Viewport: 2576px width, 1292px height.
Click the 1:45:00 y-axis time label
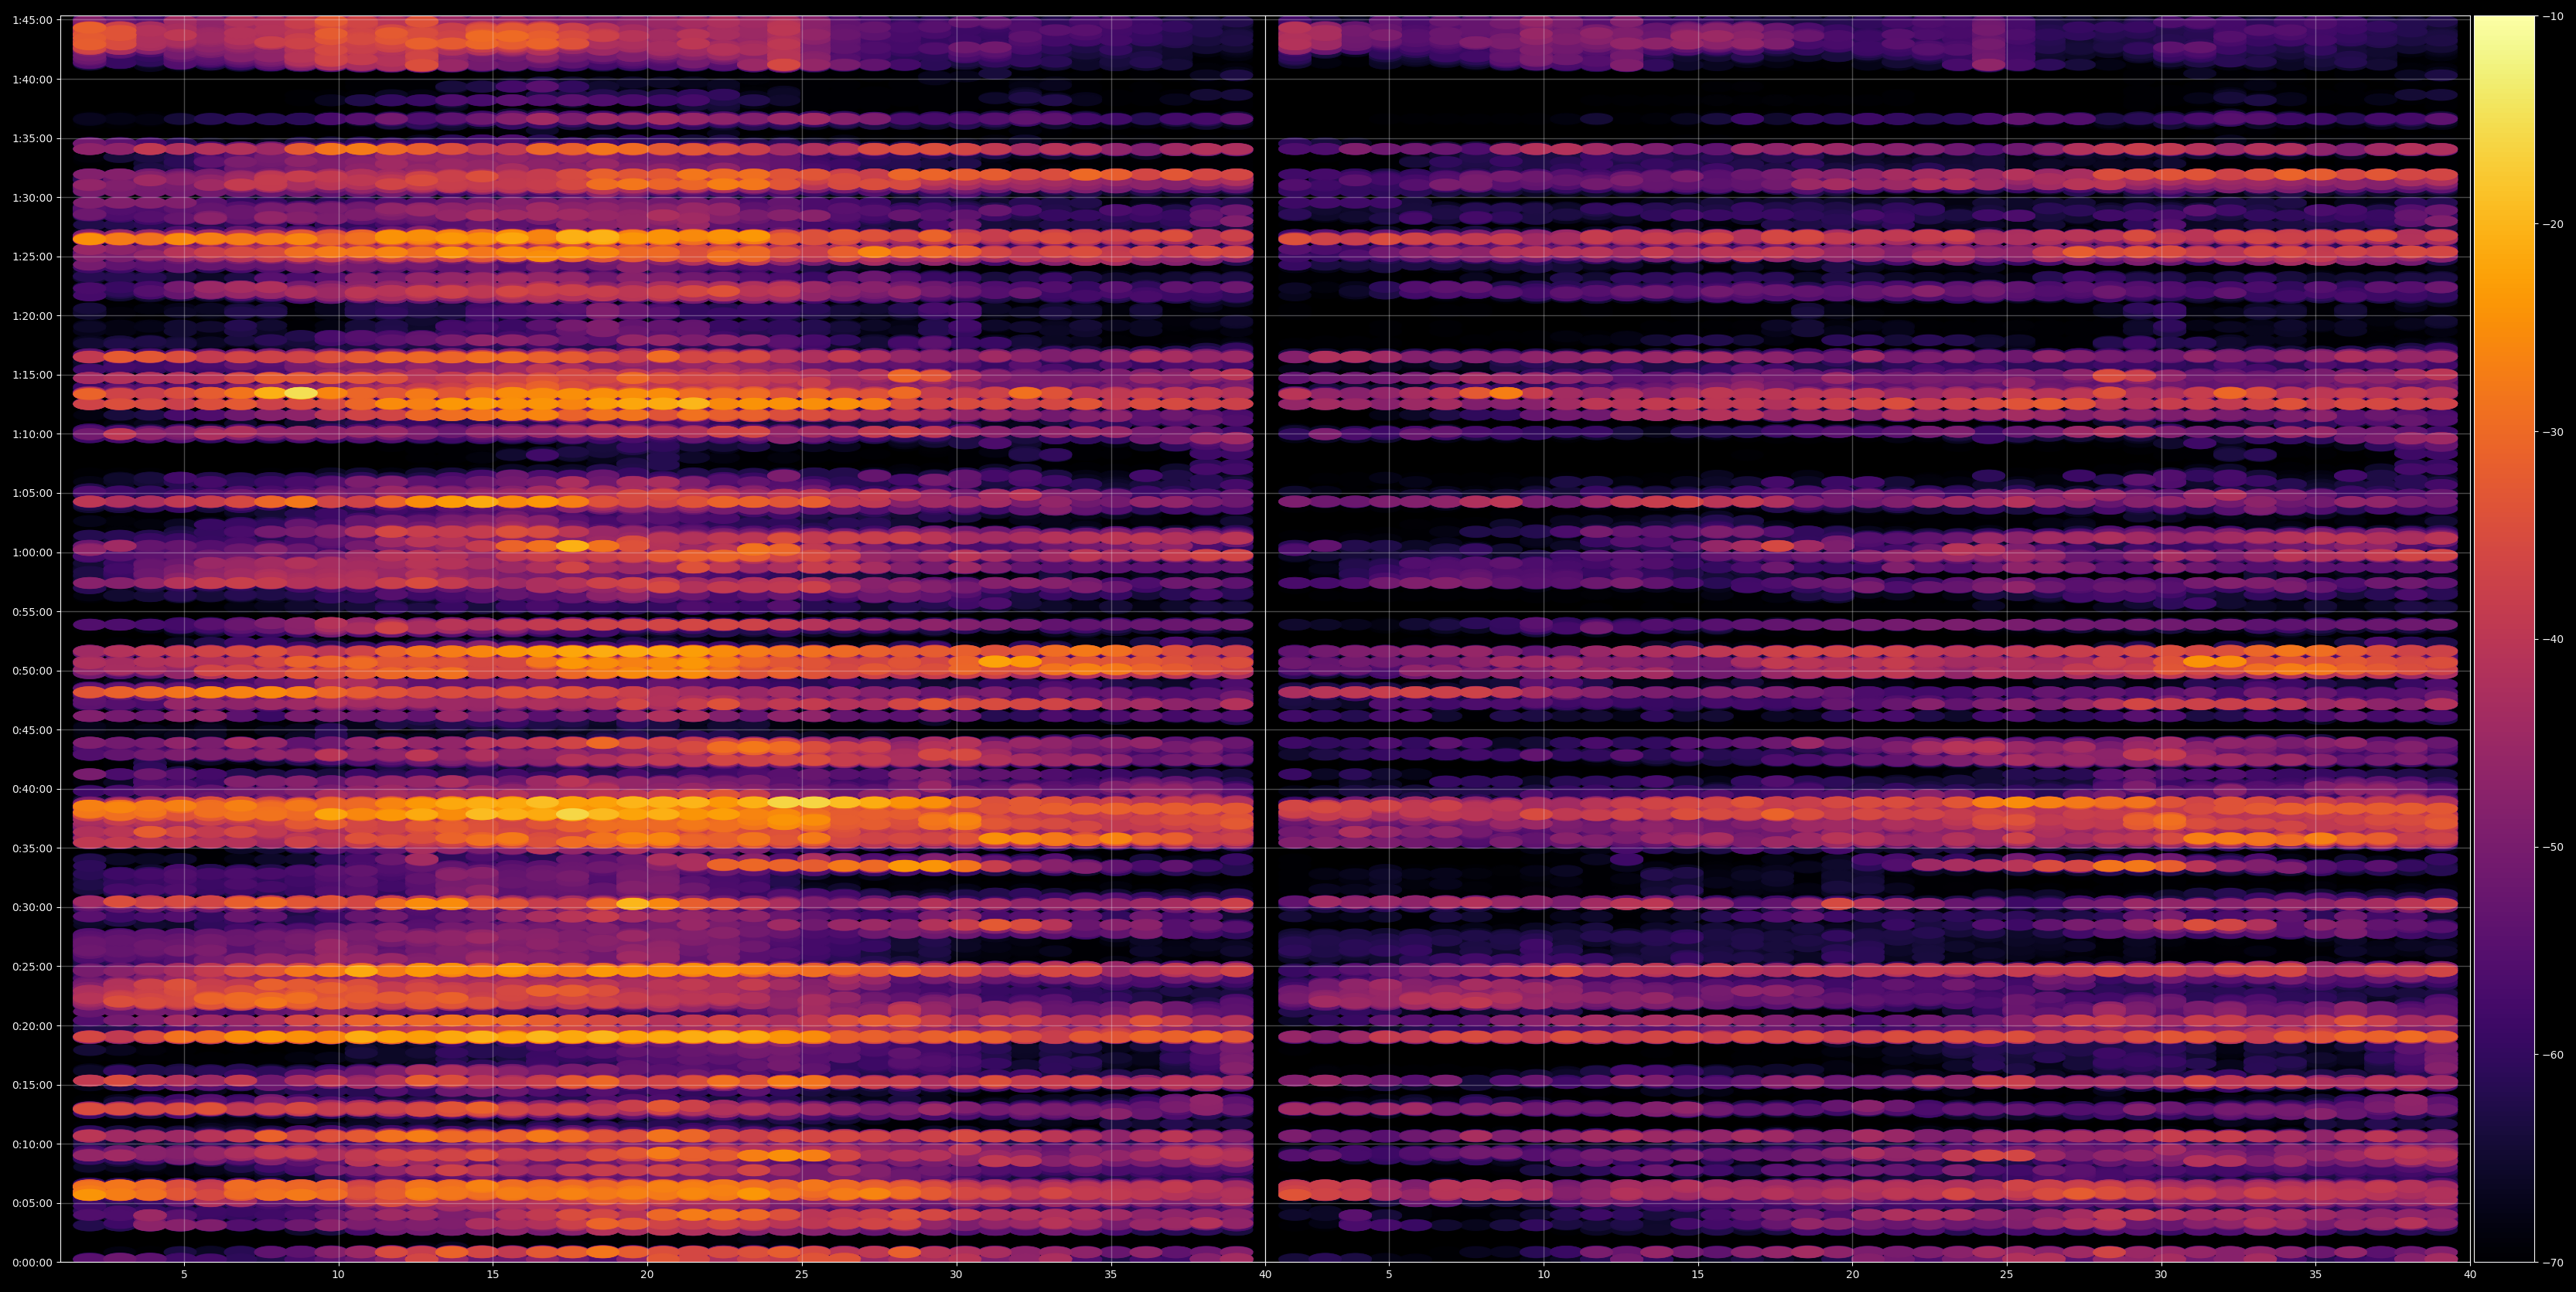[32, 20]
